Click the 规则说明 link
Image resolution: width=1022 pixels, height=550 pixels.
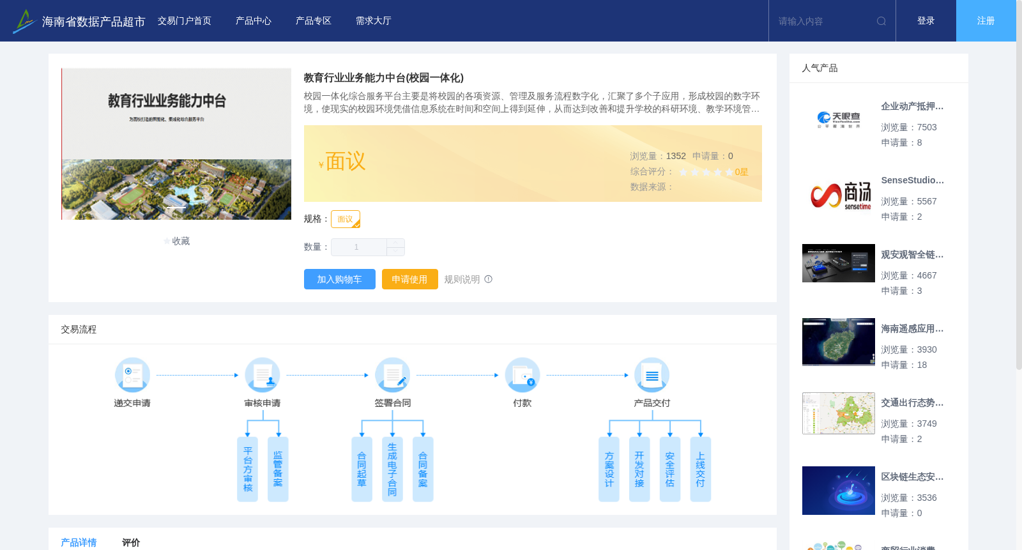coord(462,279)
